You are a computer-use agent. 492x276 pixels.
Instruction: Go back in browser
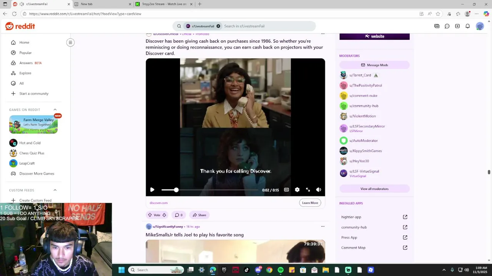click(x=5, y=14)
